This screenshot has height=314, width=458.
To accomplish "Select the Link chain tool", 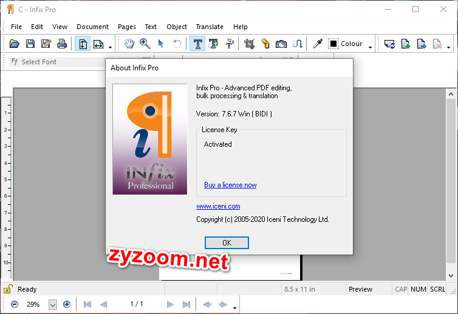I will point(265,44).
